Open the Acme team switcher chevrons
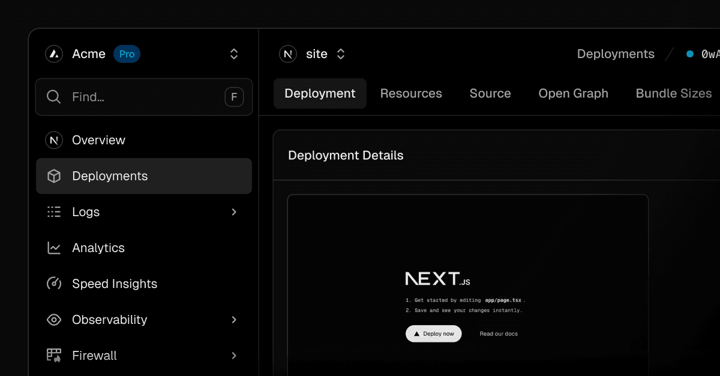Image resolution: width=720 pixels, height=376 pixels. (234, 54)
